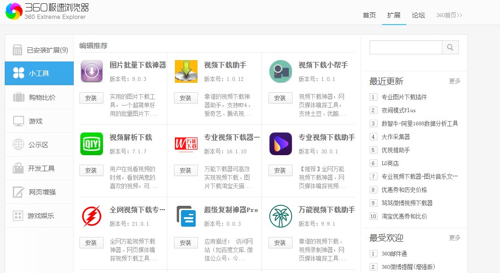The width and height of the screenshot is (500, 273).
Task: Open LO商店 in recent updates
Action: pyautogui.click(x=390, y=164)
